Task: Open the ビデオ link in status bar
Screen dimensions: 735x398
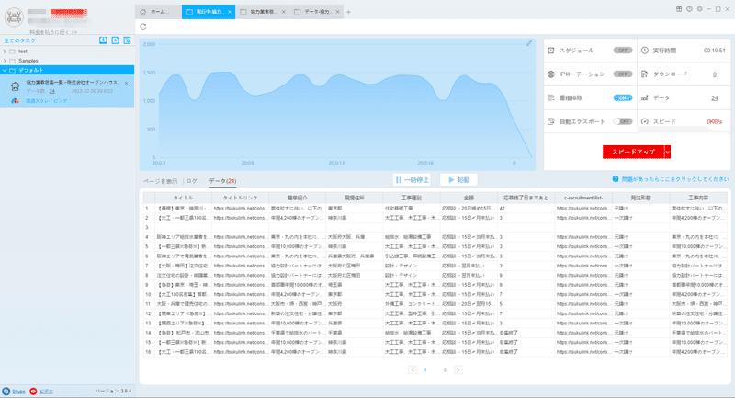Action: pyautogui.click(x=46, y=392)
